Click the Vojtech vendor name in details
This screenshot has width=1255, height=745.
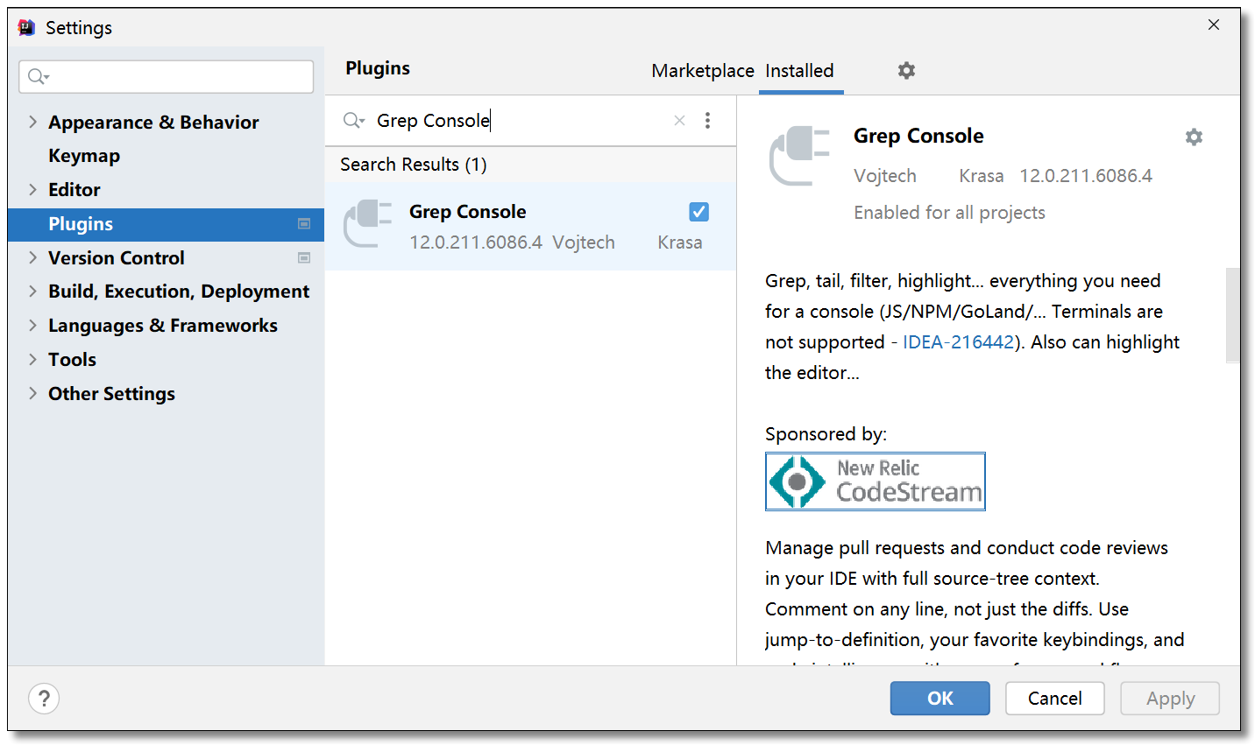tap(885, 176)
